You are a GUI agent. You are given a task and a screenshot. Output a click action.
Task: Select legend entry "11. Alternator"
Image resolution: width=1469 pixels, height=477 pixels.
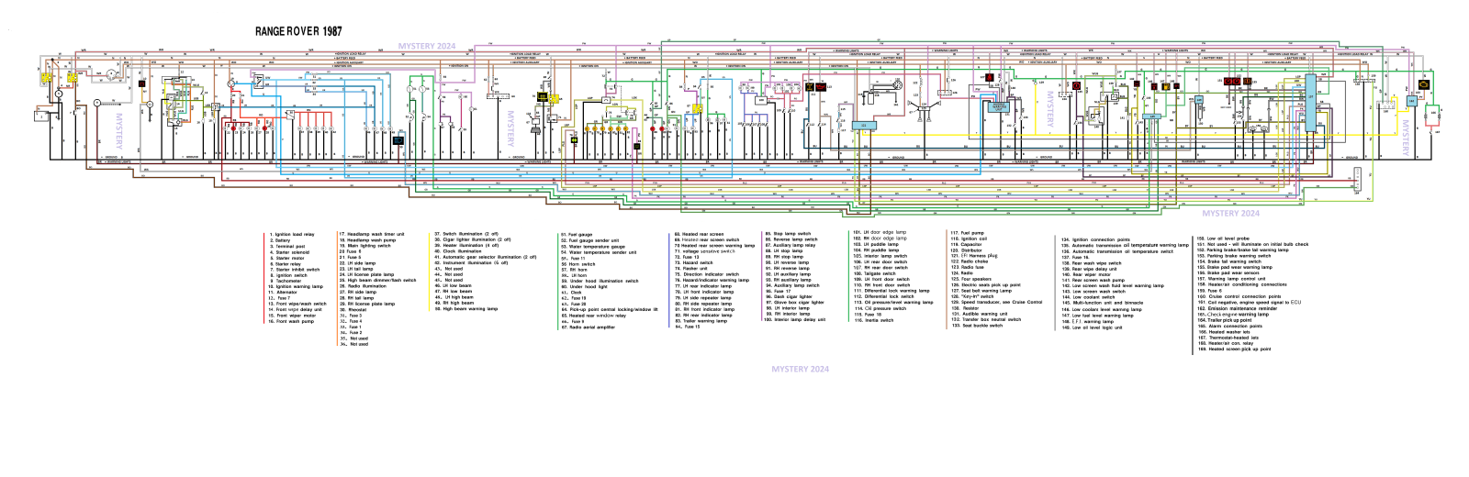coord(283,293)
